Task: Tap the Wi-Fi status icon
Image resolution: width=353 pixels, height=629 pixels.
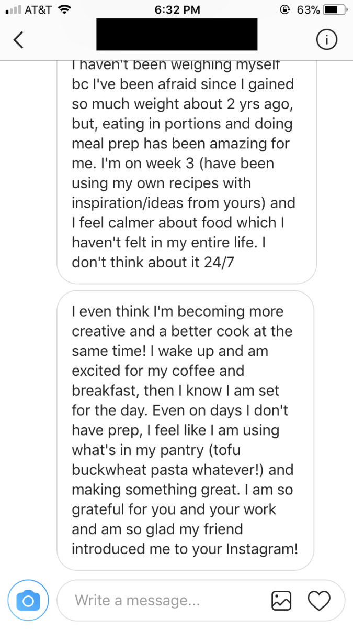Action: 64,9
